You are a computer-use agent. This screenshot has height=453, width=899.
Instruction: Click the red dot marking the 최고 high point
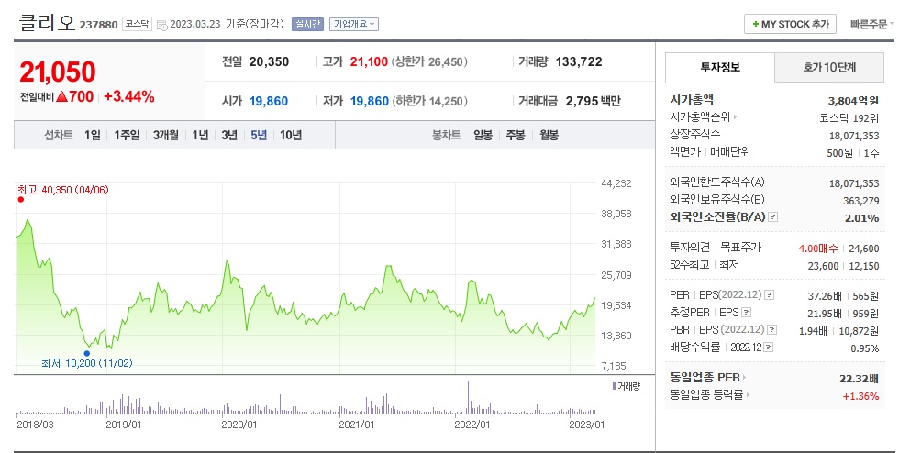click(20, 200)
